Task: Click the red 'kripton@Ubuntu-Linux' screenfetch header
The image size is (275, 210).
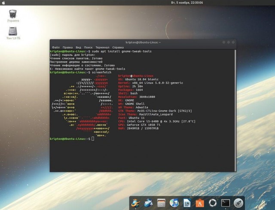Action: point(136,76)
